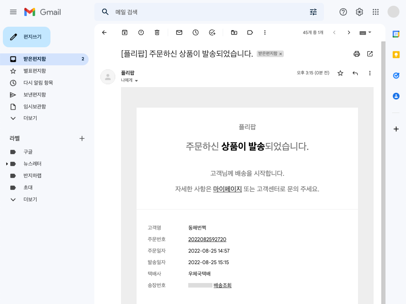Remove the 받은편지함 label chip
Viewport: 406px width, 304px height.
(x=281, y=54)
